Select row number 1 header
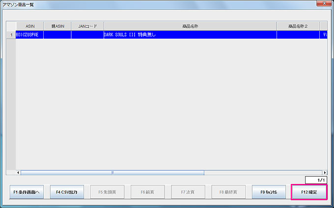The width and height of the screenshot is (334, 208). point(11,35)
